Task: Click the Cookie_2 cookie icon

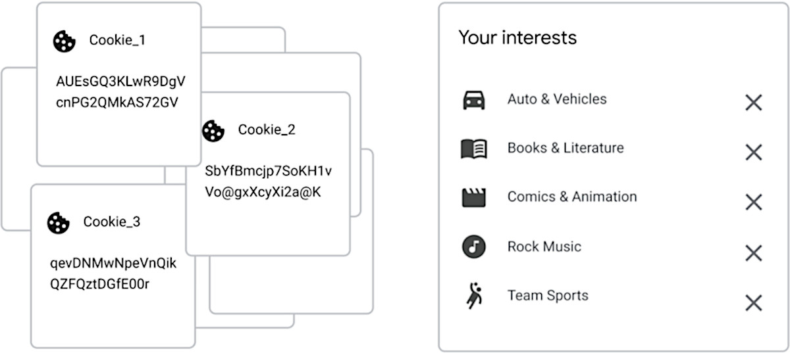Action: [213, 130]
